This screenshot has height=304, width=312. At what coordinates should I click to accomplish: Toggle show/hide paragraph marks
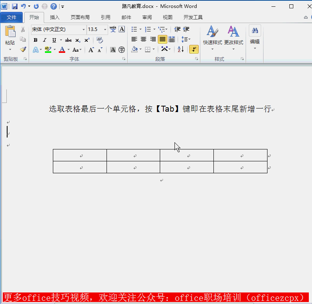pyautogui.click(x=194, y=49)
